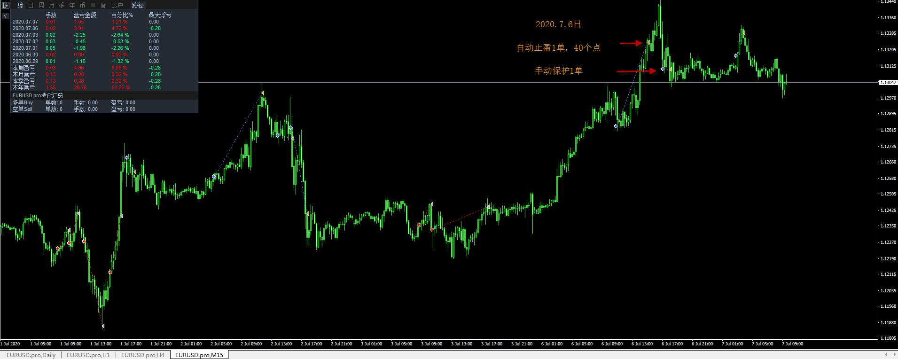Viewport: 898px width, 359px height.
Task: Click 4.72 % in the 2020.07.06 row
Action: point(119,28)
